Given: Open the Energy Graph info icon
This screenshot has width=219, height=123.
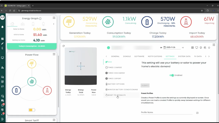Looking at the screenshot, I should [40, 19].
